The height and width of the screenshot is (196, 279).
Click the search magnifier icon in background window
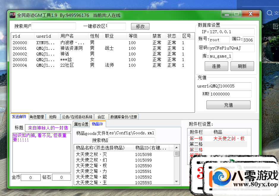pos(269,13)
